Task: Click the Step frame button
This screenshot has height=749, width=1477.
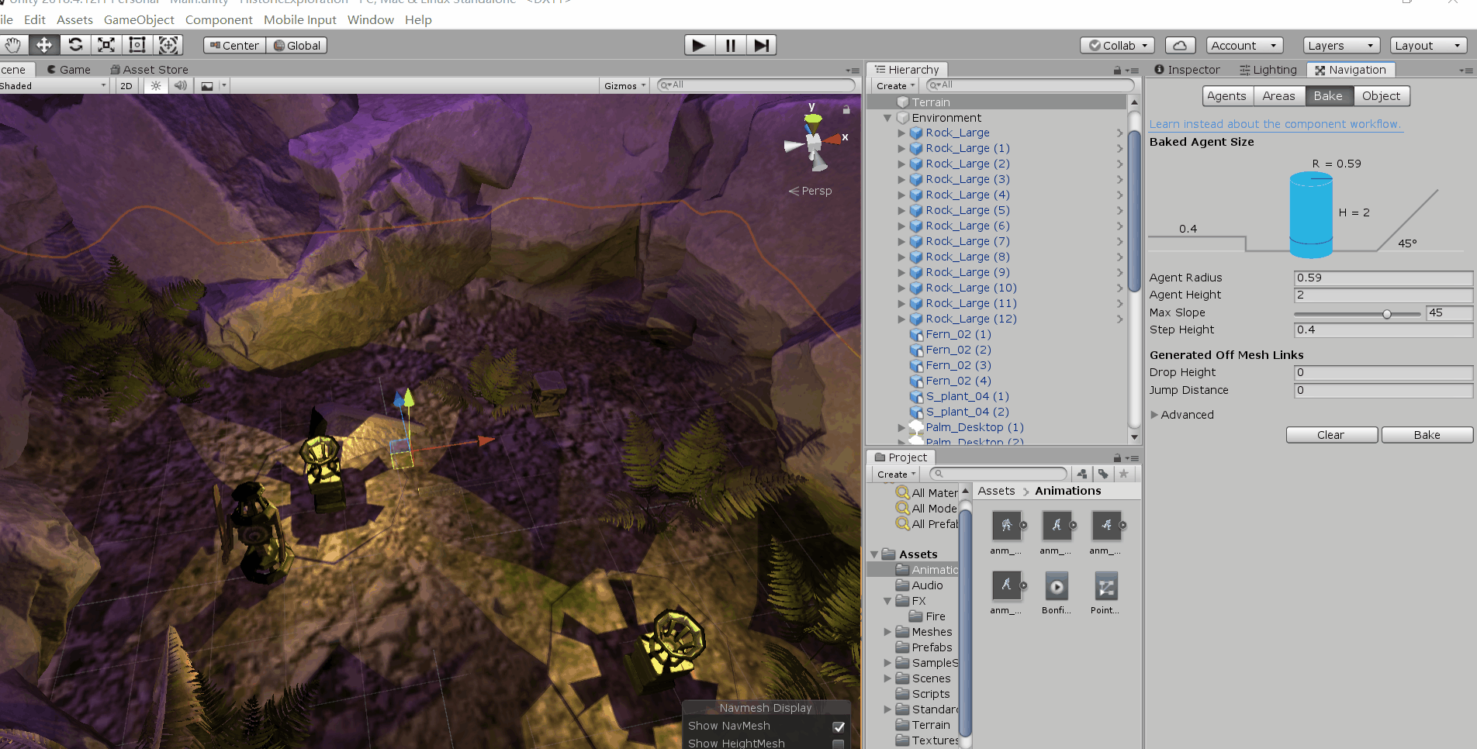Action: tap(761, 45)
